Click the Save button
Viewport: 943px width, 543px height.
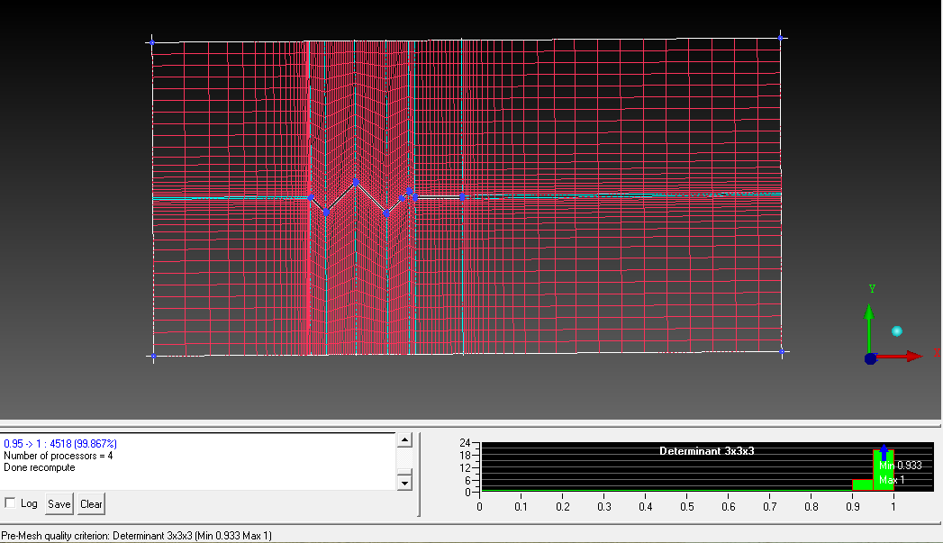58,504
